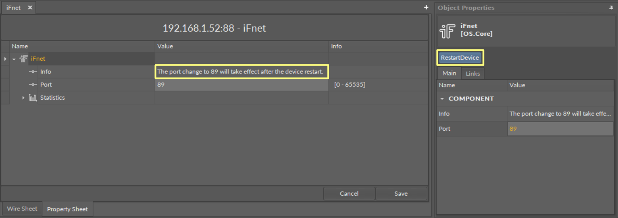Select the Main tab in Object Properties
Screen dimensions: 618x218
tap(449, 73)
